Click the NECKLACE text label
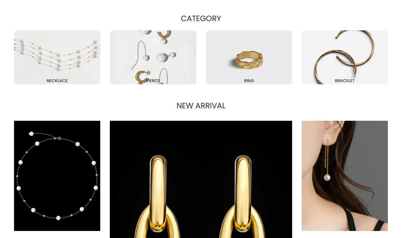 57,81
